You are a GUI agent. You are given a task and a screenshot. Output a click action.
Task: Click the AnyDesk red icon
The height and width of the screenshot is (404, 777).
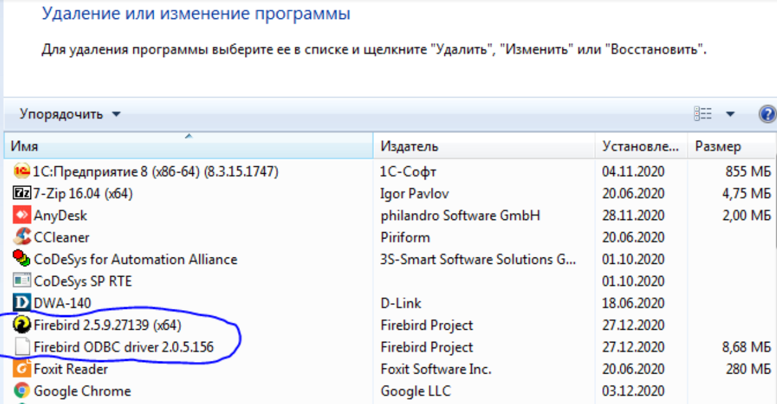[x=22, y=215]
